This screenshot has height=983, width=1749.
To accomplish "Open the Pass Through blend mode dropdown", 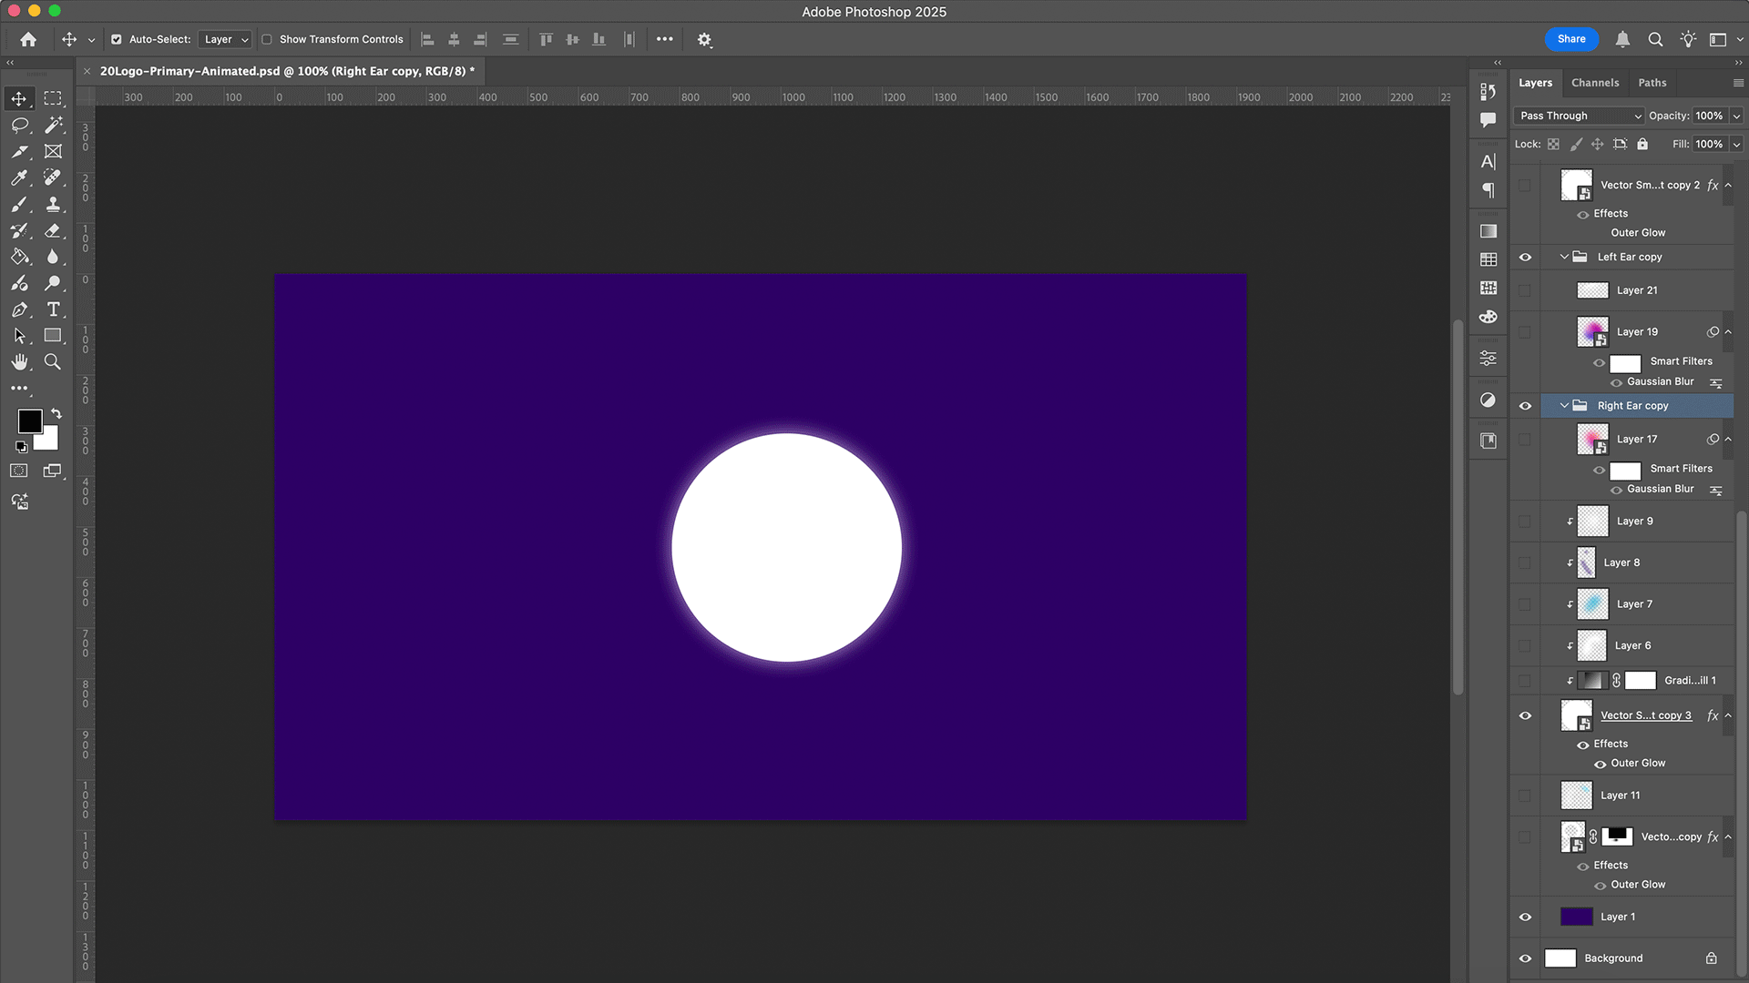I will pyautogui.click(x=1580, y=116).
